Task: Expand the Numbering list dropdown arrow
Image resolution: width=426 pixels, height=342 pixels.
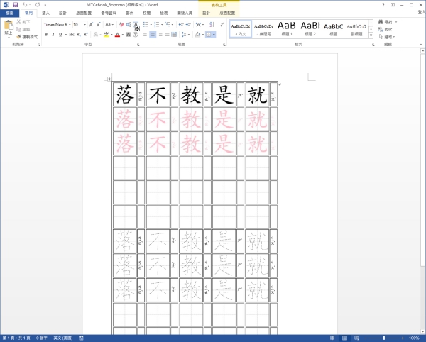Action: pos(162,25)
